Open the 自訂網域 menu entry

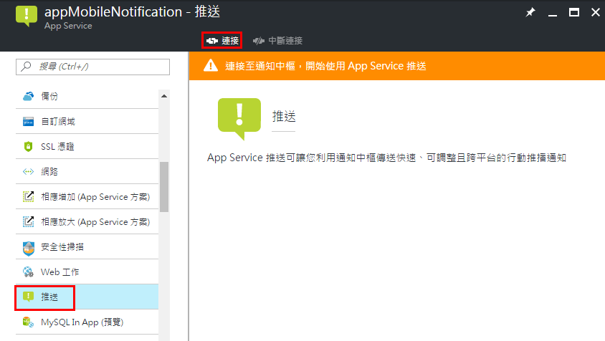[87, 122]
